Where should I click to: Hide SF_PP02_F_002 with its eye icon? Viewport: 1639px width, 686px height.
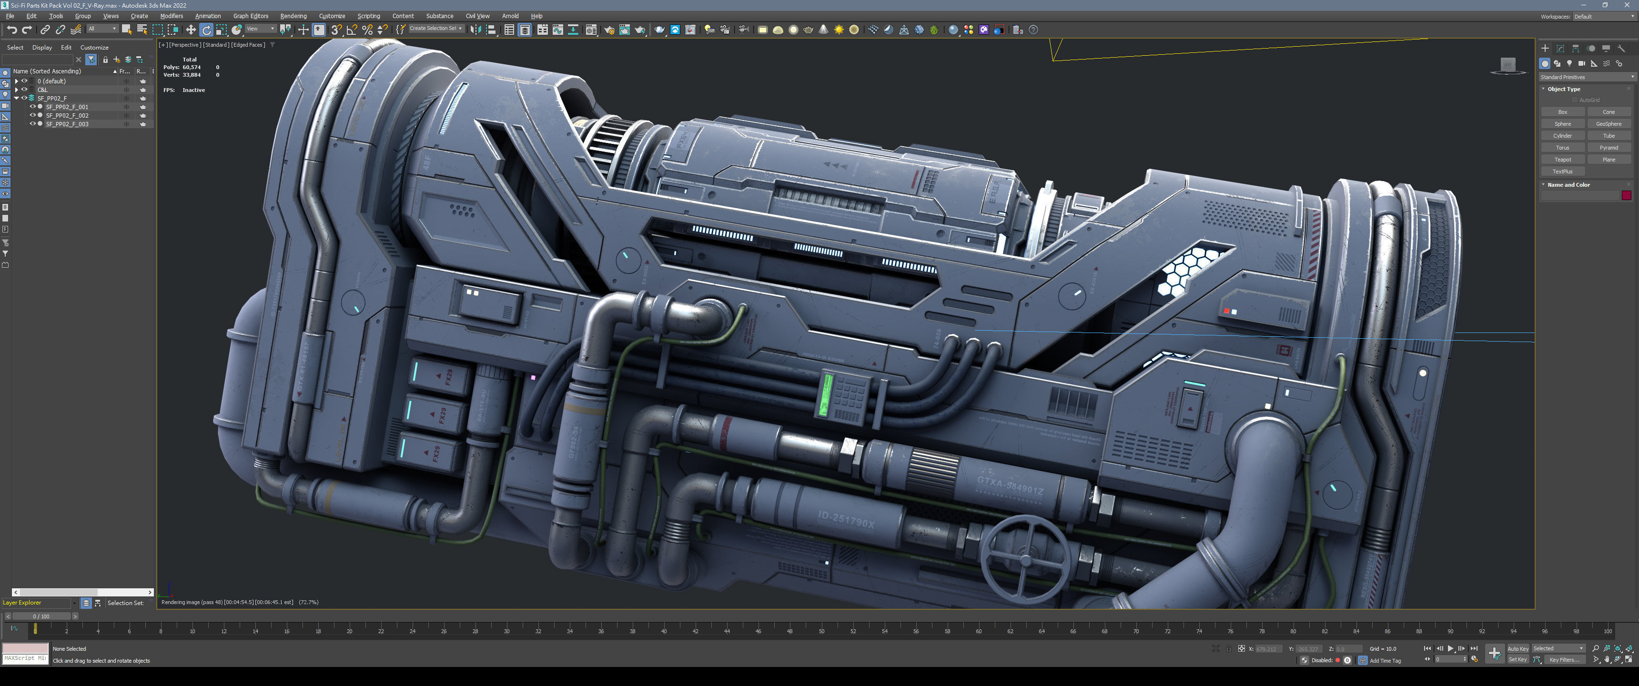[x=32, y=115]
